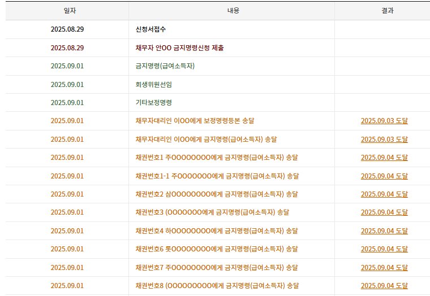Select the 채권번호1-1 주OOOOOOO 송달 entry
Image resolution: width=430 pixels, height=296 pixels.
coord(217,176)
